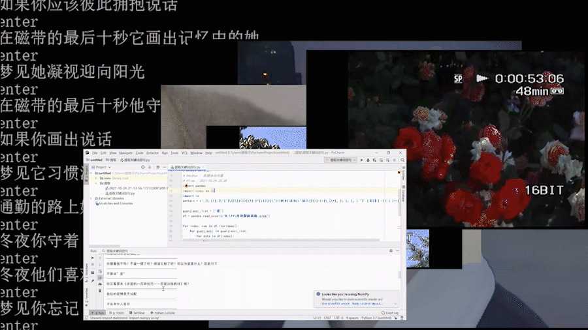588x330 pixels.
Task: Open Project panel settings gear
Action: point(157,167)
